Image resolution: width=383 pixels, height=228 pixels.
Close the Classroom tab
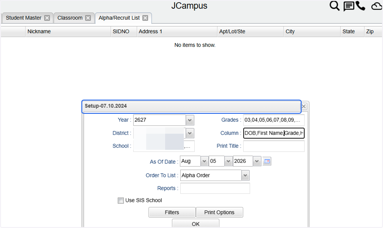pyautogui.click(x=88, y=18)
